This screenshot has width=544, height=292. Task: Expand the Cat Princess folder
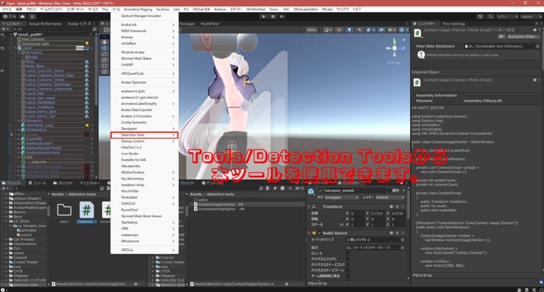(x=6, y=239)
